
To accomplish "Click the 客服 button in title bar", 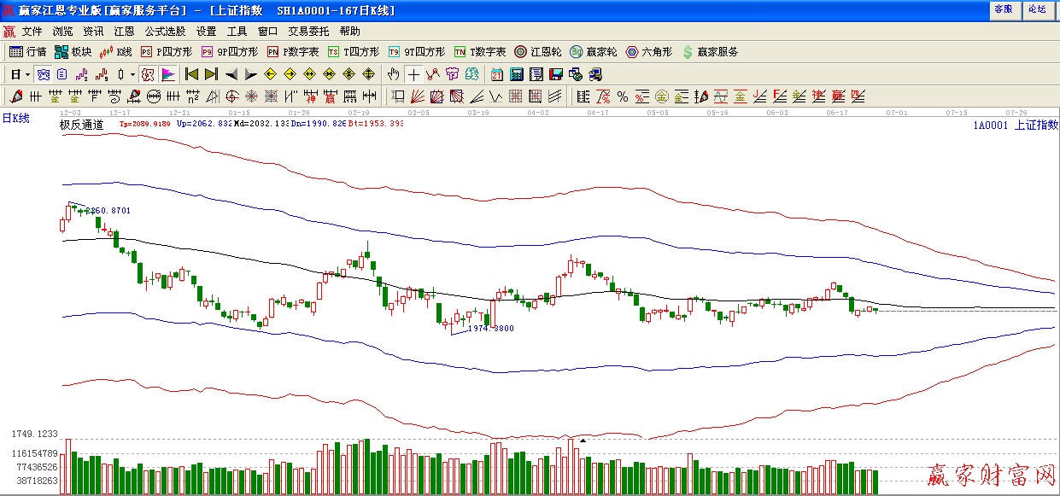I will click(x=1003, y=9).
